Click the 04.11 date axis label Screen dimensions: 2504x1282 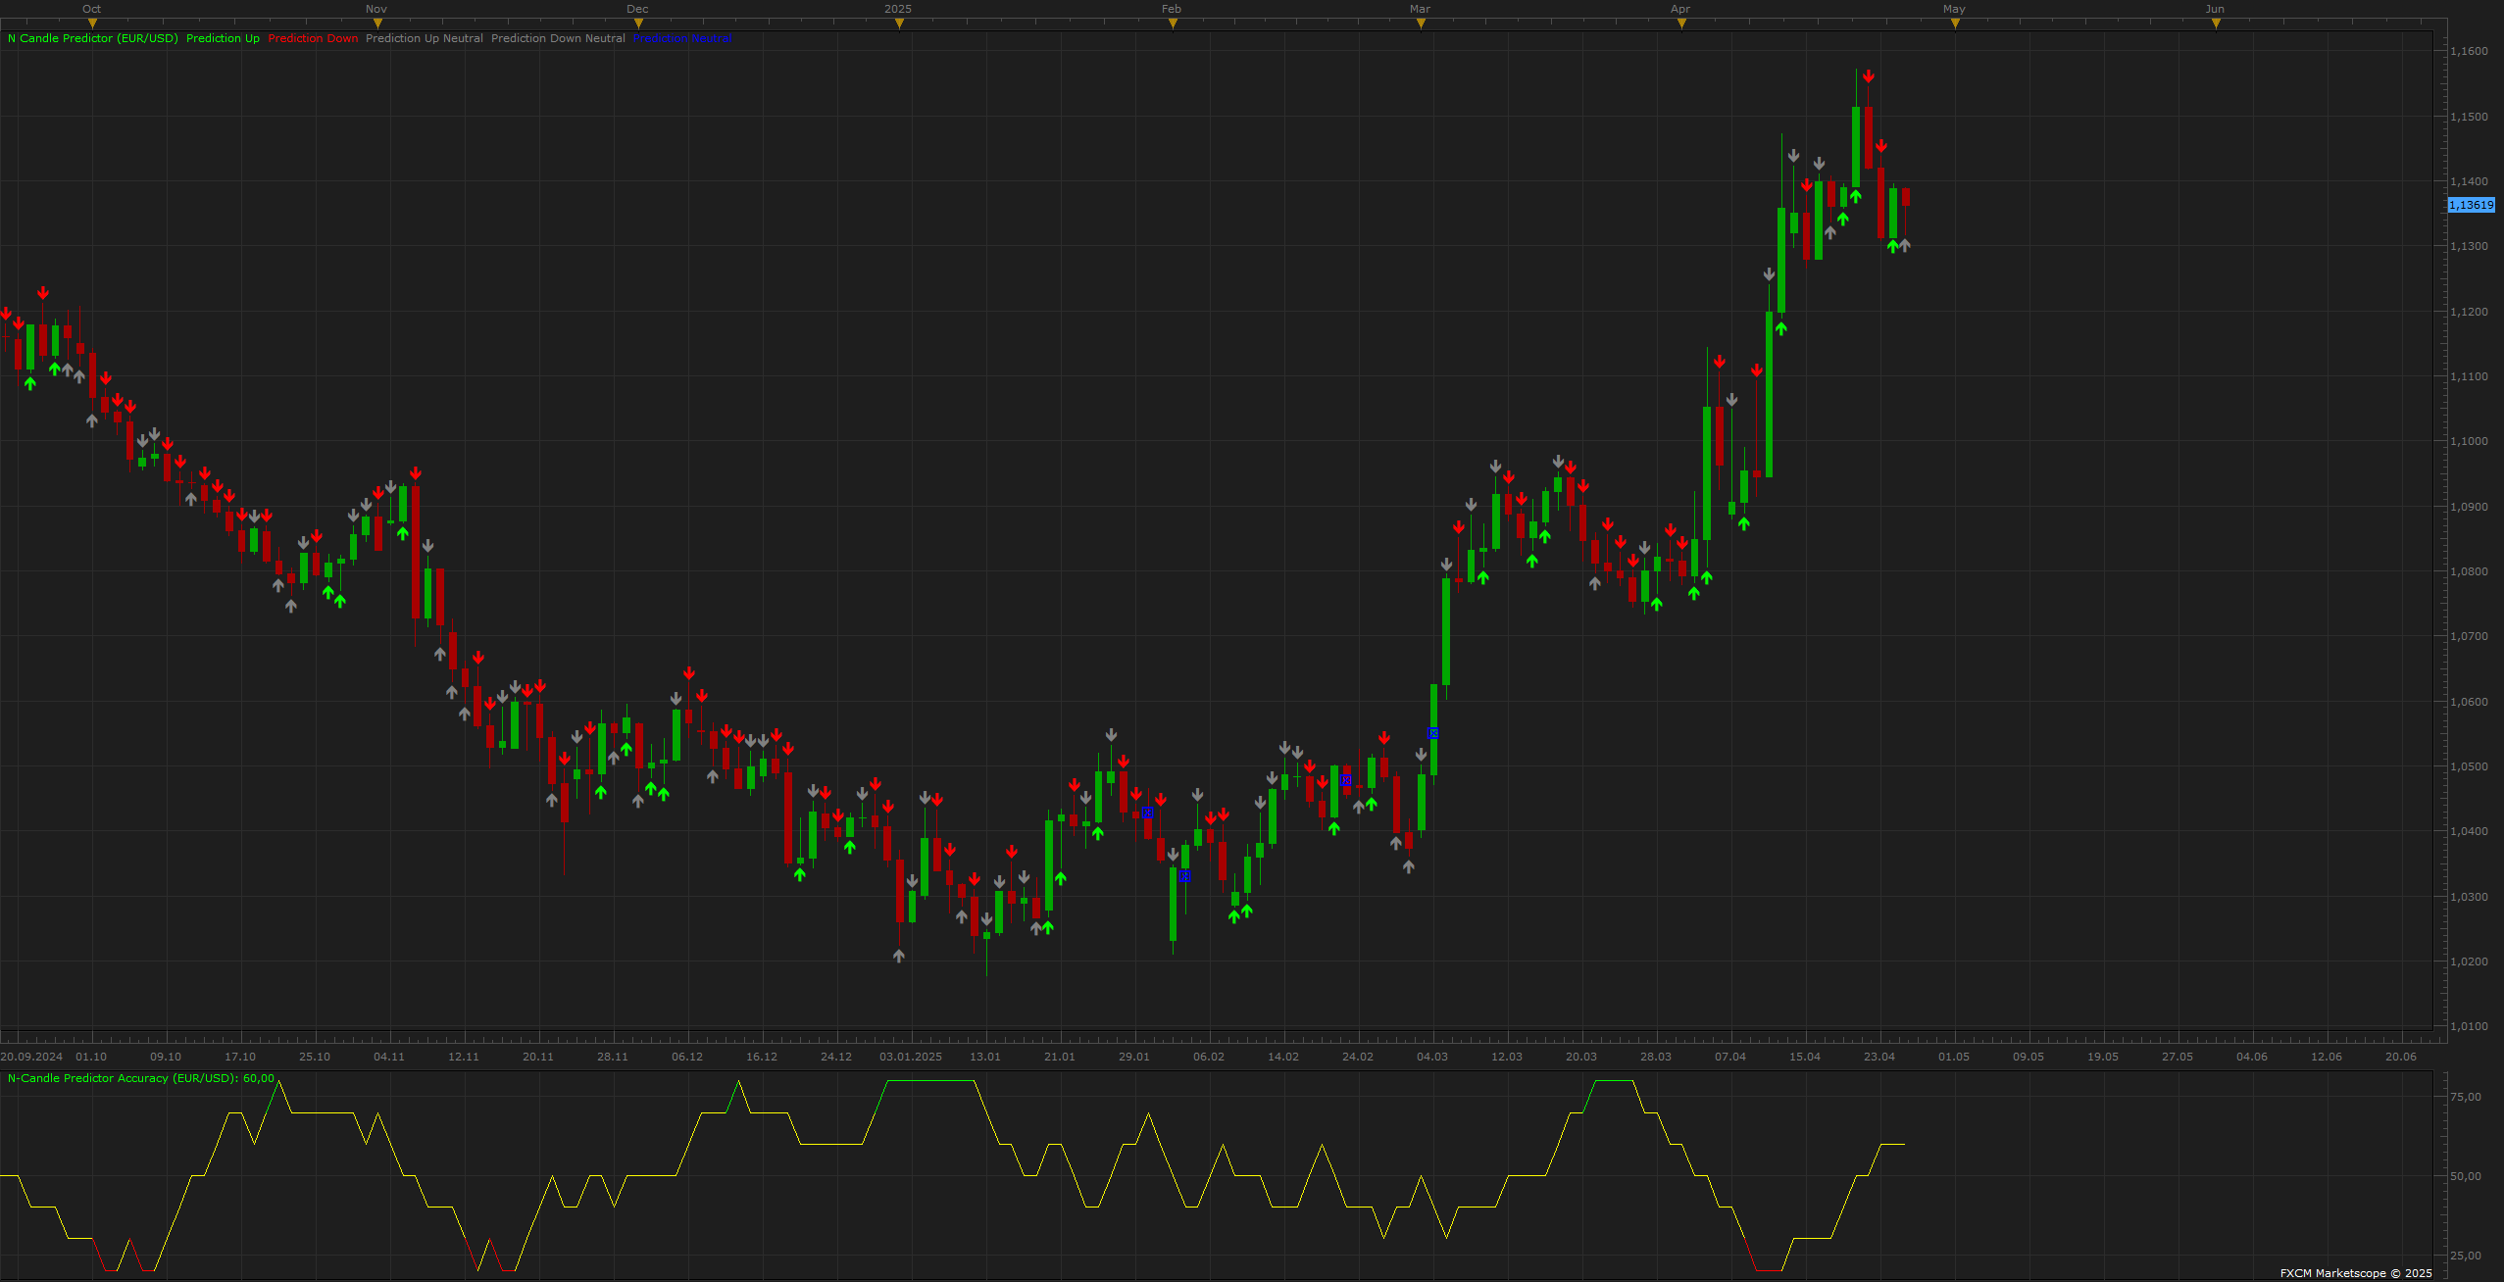[x=389, y=1057]
